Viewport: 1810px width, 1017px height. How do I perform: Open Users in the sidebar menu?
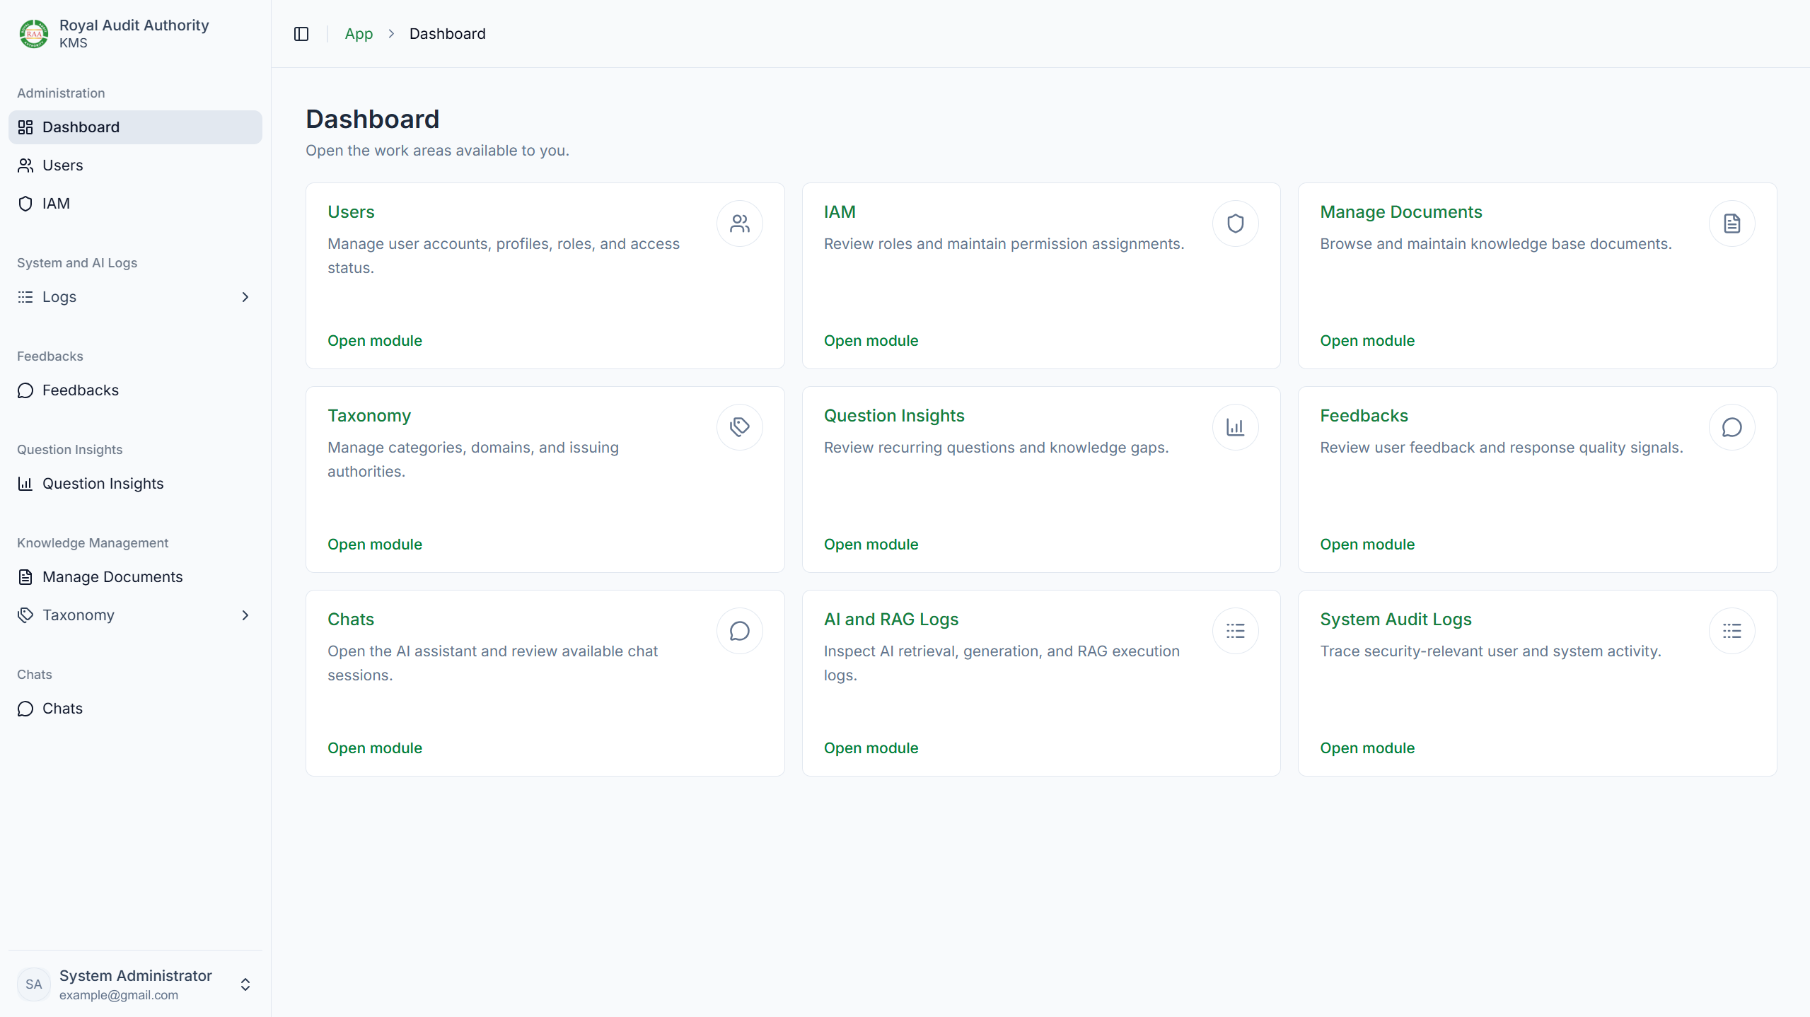(x=135, y=165)
